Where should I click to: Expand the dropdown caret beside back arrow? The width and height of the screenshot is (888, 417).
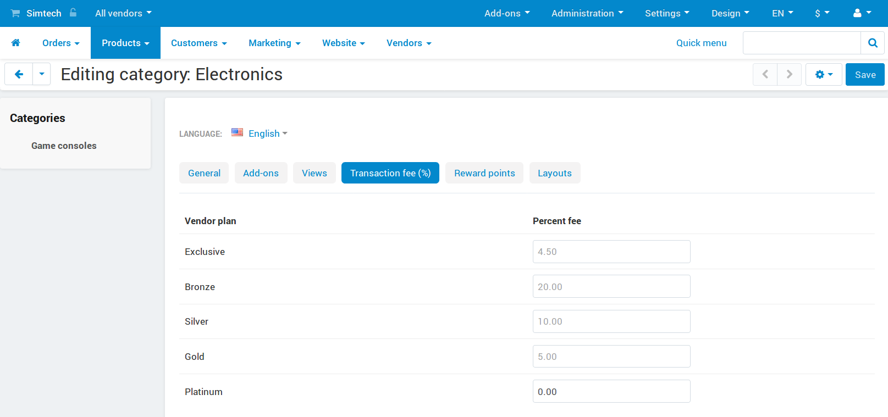(x=42, y=74)
